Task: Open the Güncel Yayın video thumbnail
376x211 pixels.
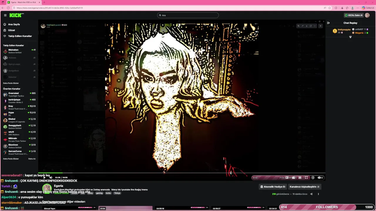Action: click(69, 208)
